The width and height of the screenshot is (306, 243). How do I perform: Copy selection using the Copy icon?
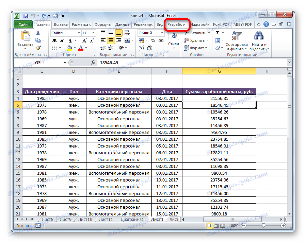coord(38,40)
